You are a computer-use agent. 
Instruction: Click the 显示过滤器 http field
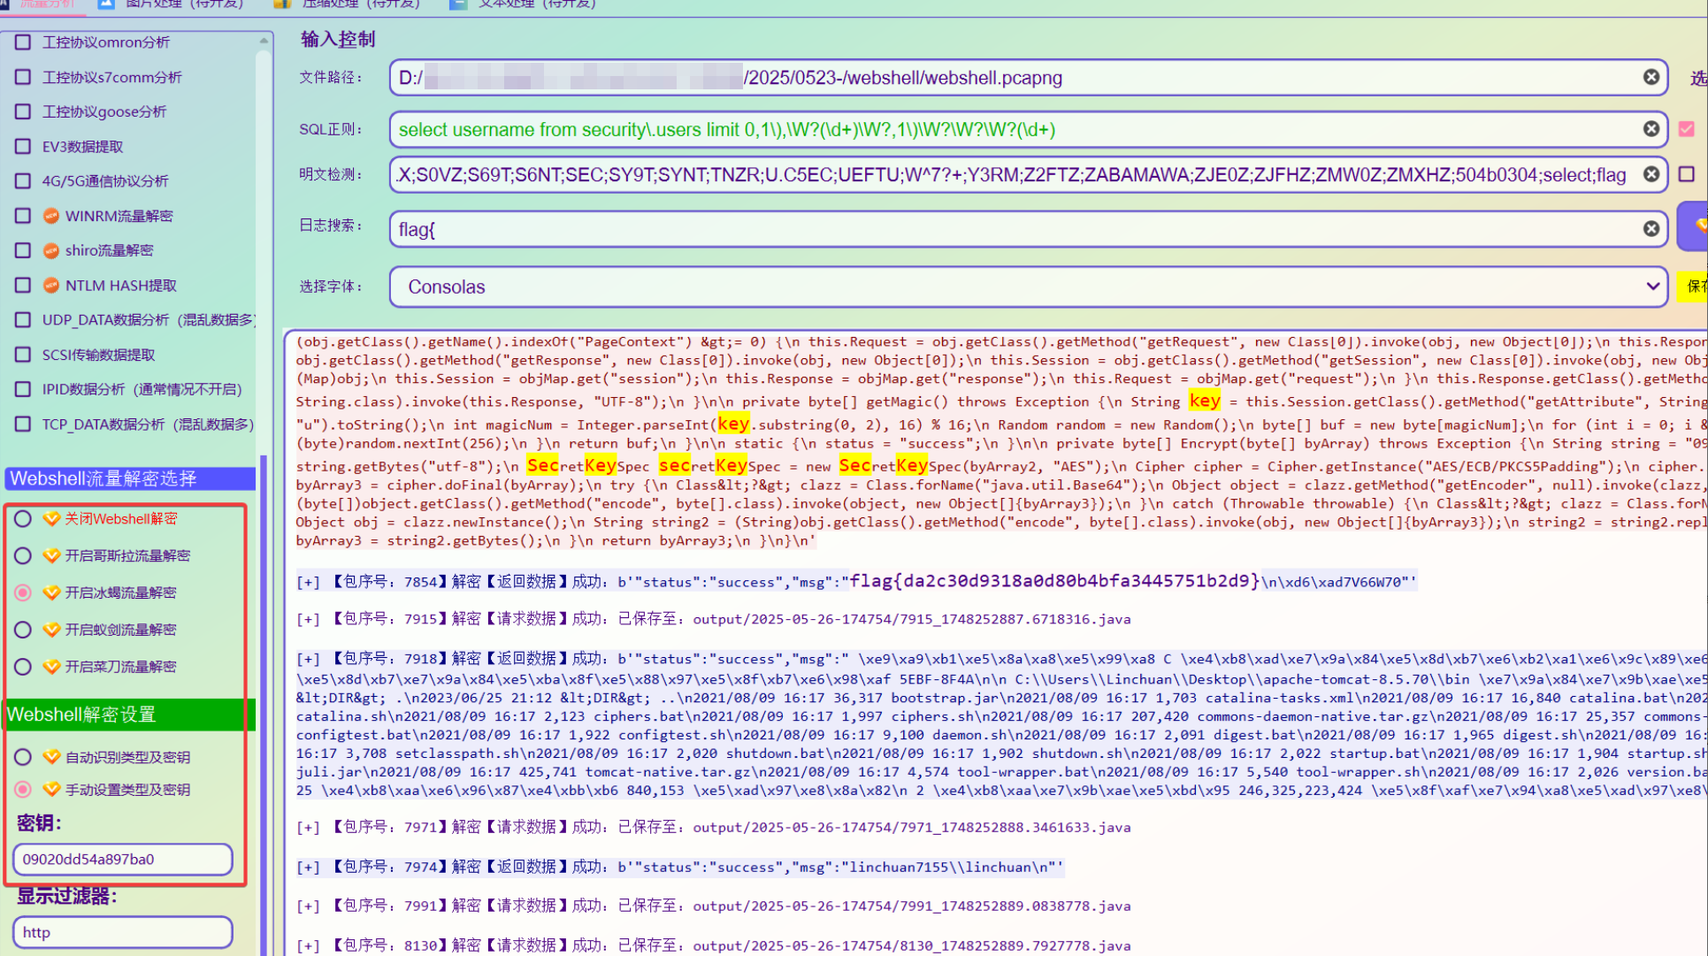click(122, 932)
